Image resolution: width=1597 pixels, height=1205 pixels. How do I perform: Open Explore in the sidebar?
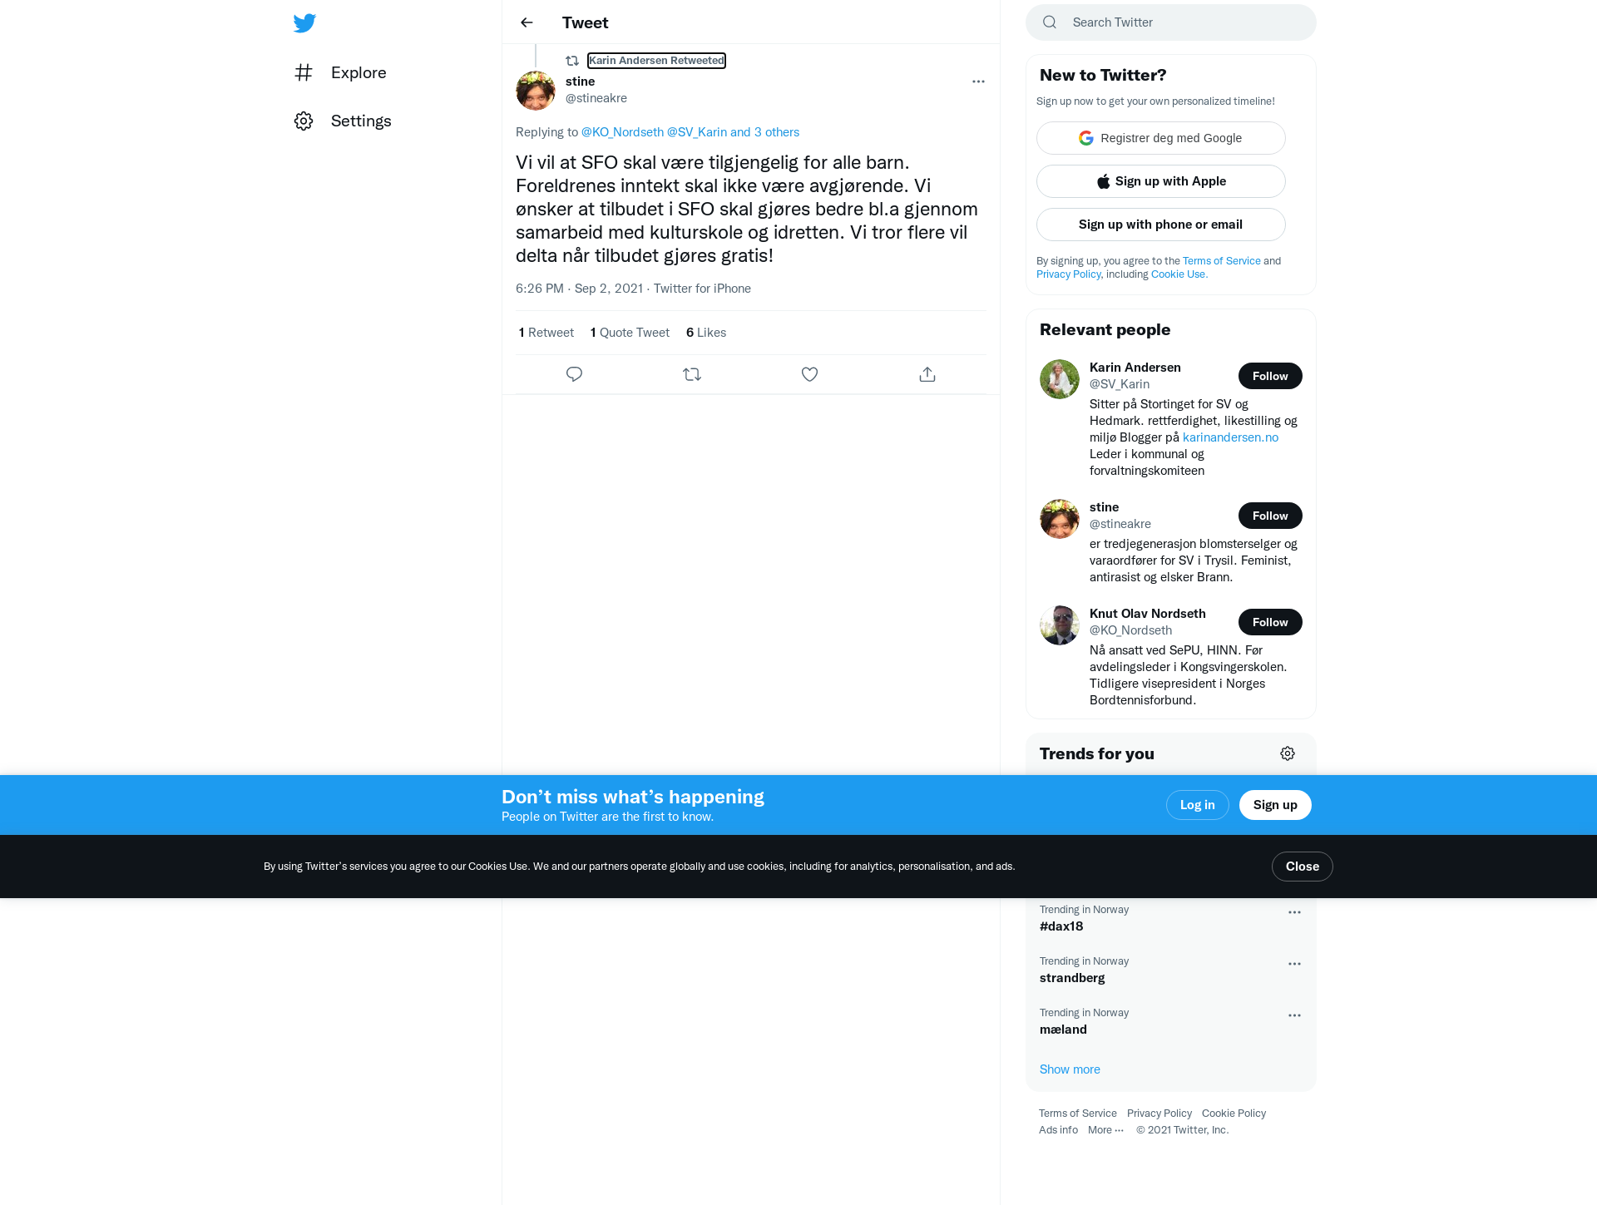(340, 72)
